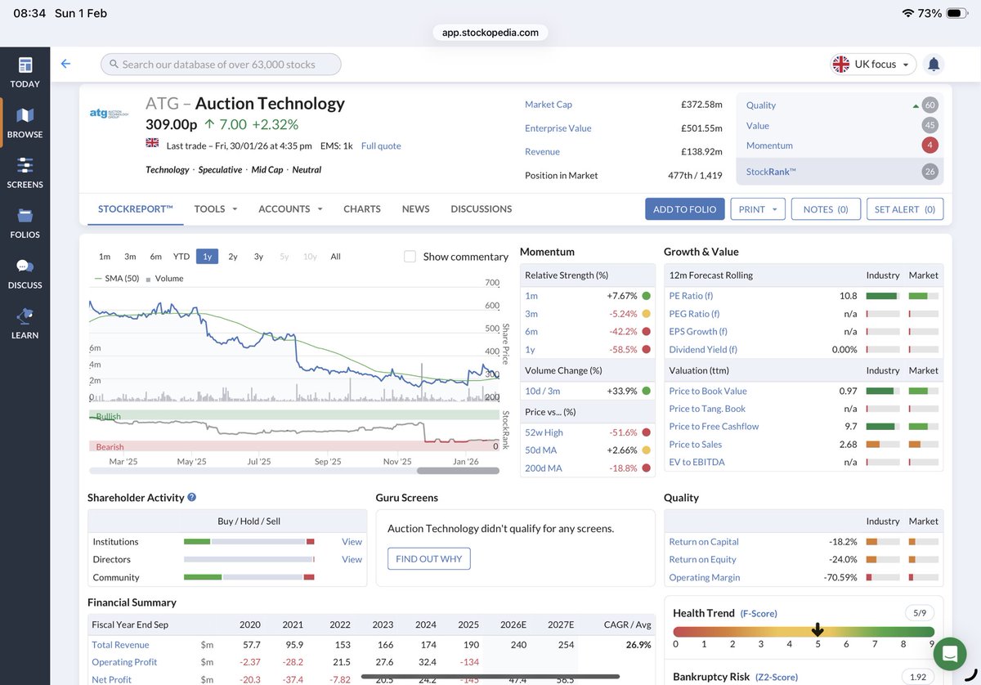
Task: Open the Operating Profit row link
Action: click(x=124, y=662)
